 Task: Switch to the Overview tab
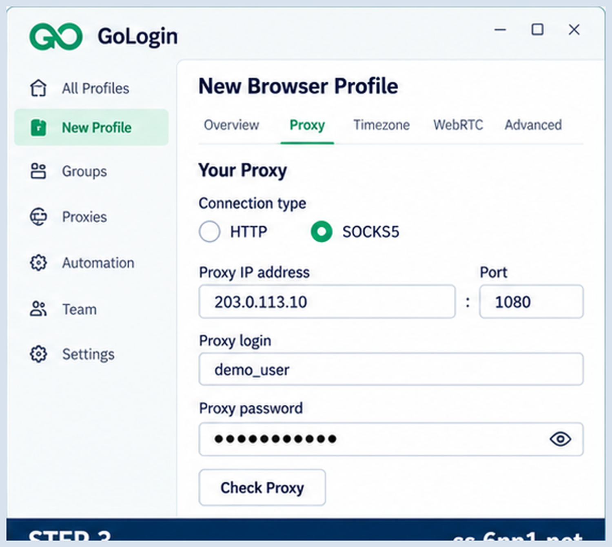[x=231, y=125]
